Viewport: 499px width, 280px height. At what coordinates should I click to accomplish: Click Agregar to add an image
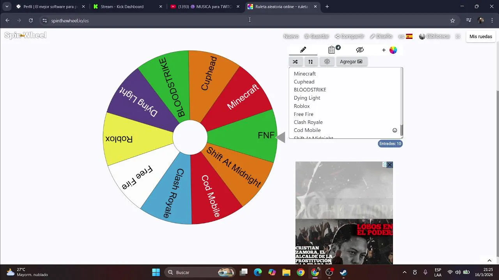coord(351,61)
